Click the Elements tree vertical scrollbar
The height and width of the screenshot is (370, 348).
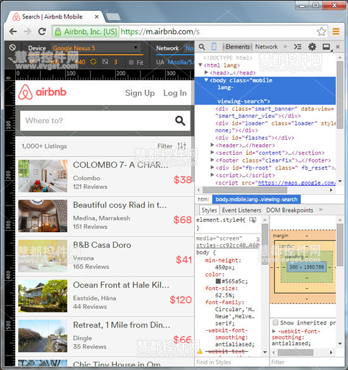click(x=340, y=95)
